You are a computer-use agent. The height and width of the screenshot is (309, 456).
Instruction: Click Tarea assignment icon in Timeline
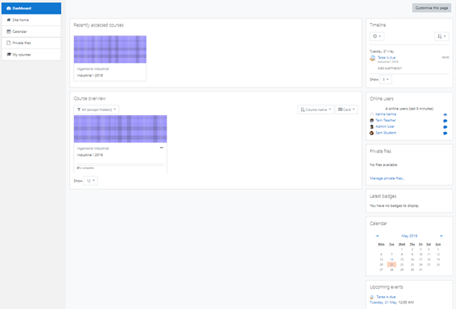tap(372, 58)
